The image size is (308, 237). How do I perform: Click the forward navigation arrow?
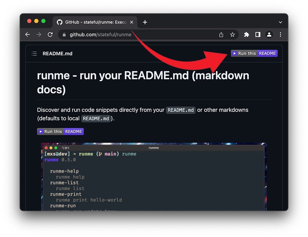39,34
